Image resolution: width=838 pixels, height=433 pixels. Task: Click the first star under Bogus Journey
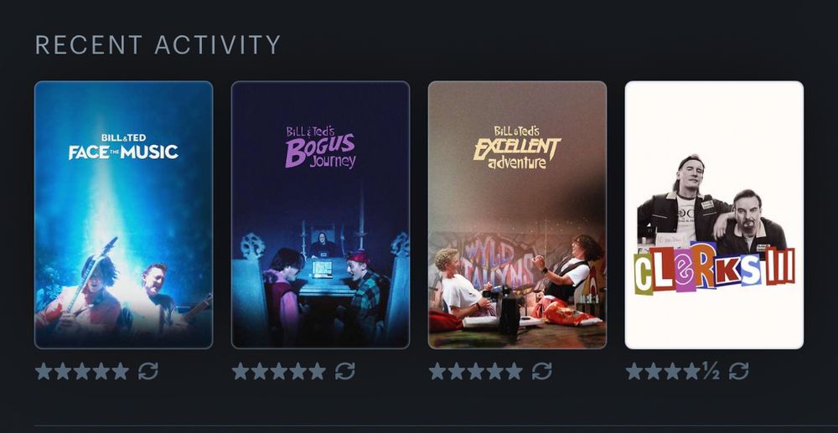click(x=241, y=371)
